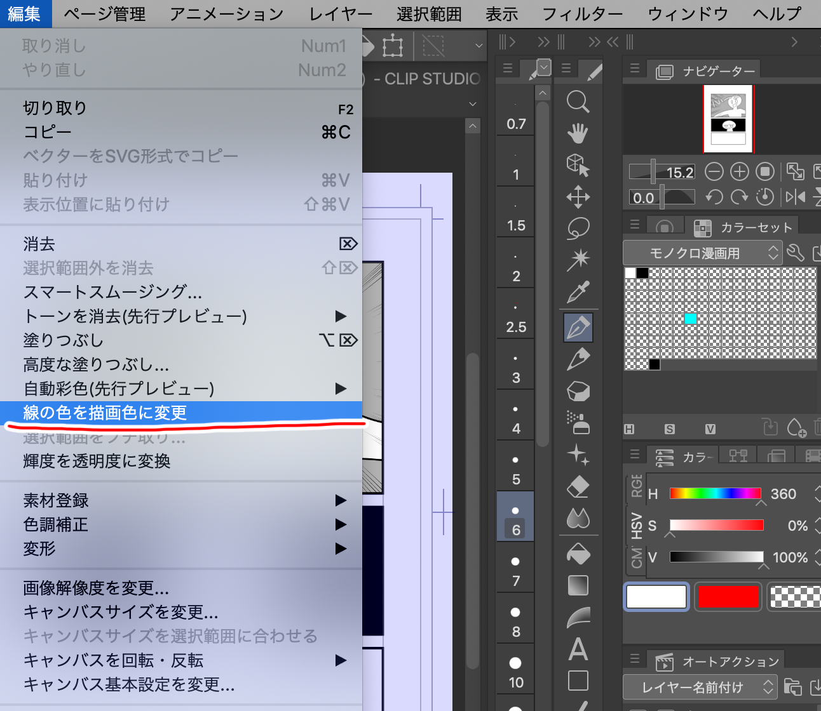Image resolution: width=821 pixels, height=711 pixels.
Task: Select the Move layer four-arrow tool
Action: point(578,197)
